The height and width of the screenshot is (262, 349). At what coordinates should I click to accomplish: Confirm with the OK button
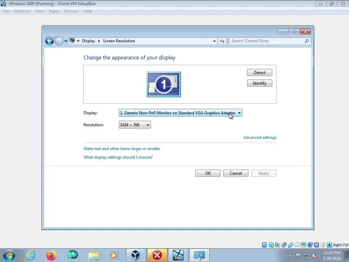[208, 173]
